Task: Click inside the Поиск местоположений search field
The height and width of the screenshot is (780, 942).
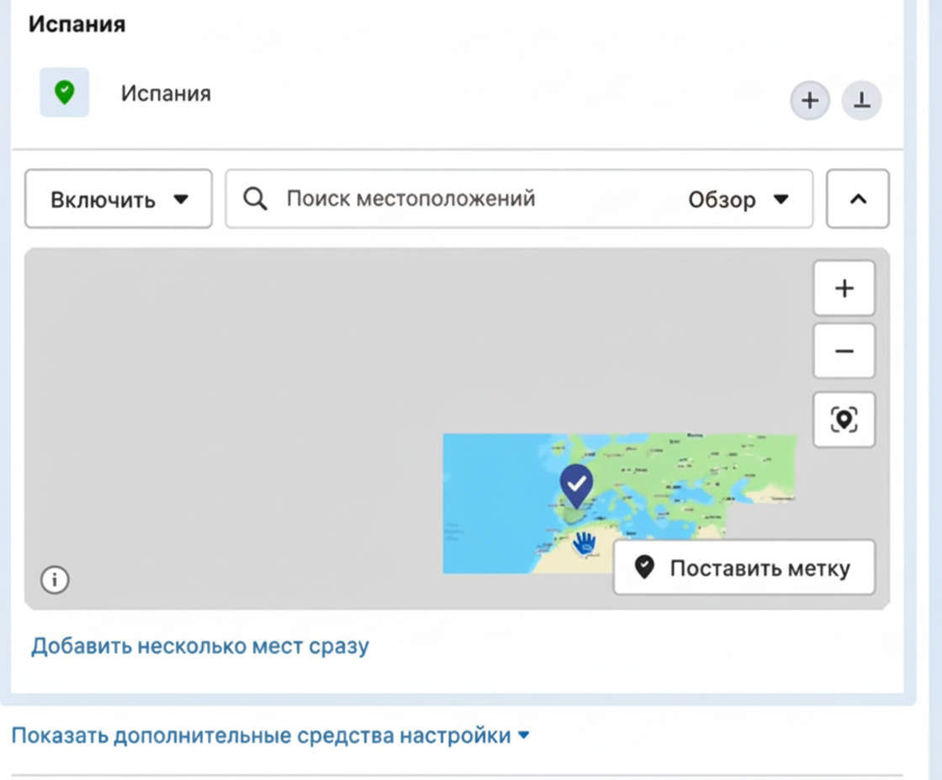Action: click(412, 199)
